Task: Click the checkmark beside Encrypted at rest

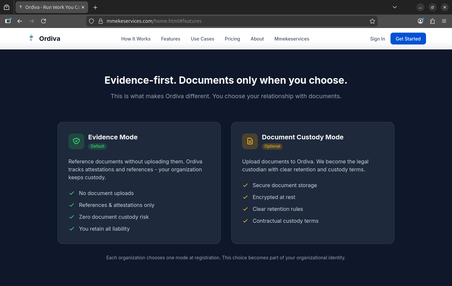Action: [245, 197]
